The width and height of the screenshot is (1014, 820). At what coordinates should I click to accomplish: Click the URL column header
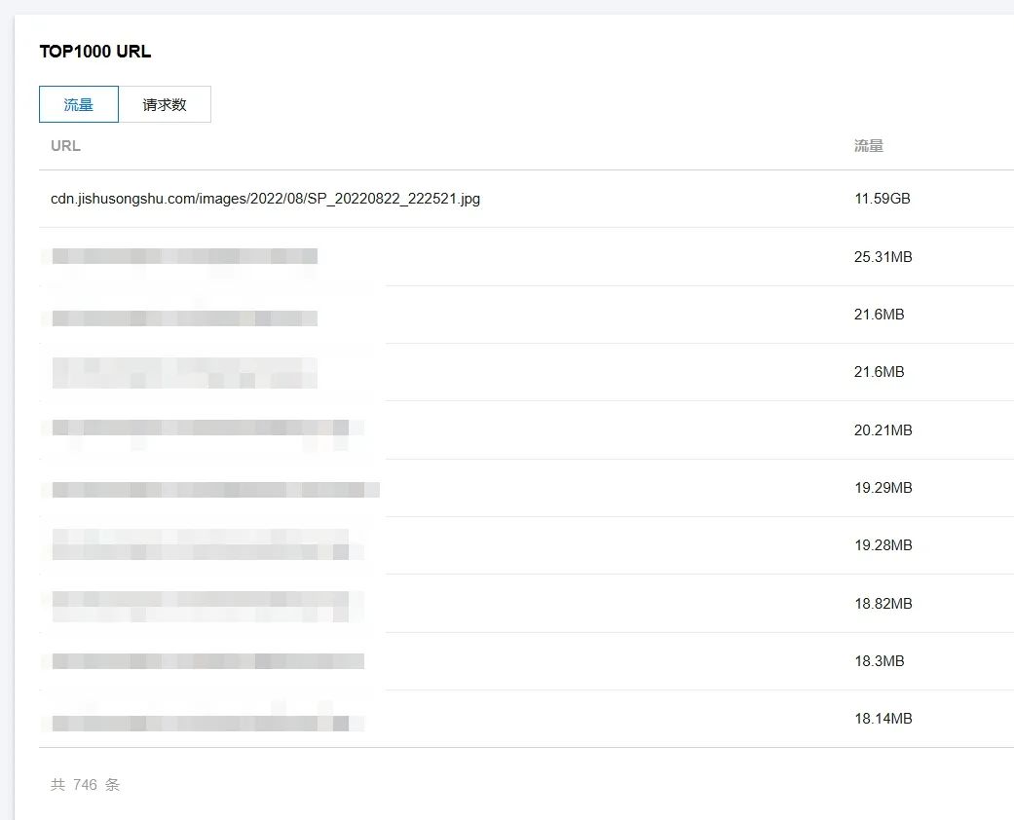(x=66, y=145)
